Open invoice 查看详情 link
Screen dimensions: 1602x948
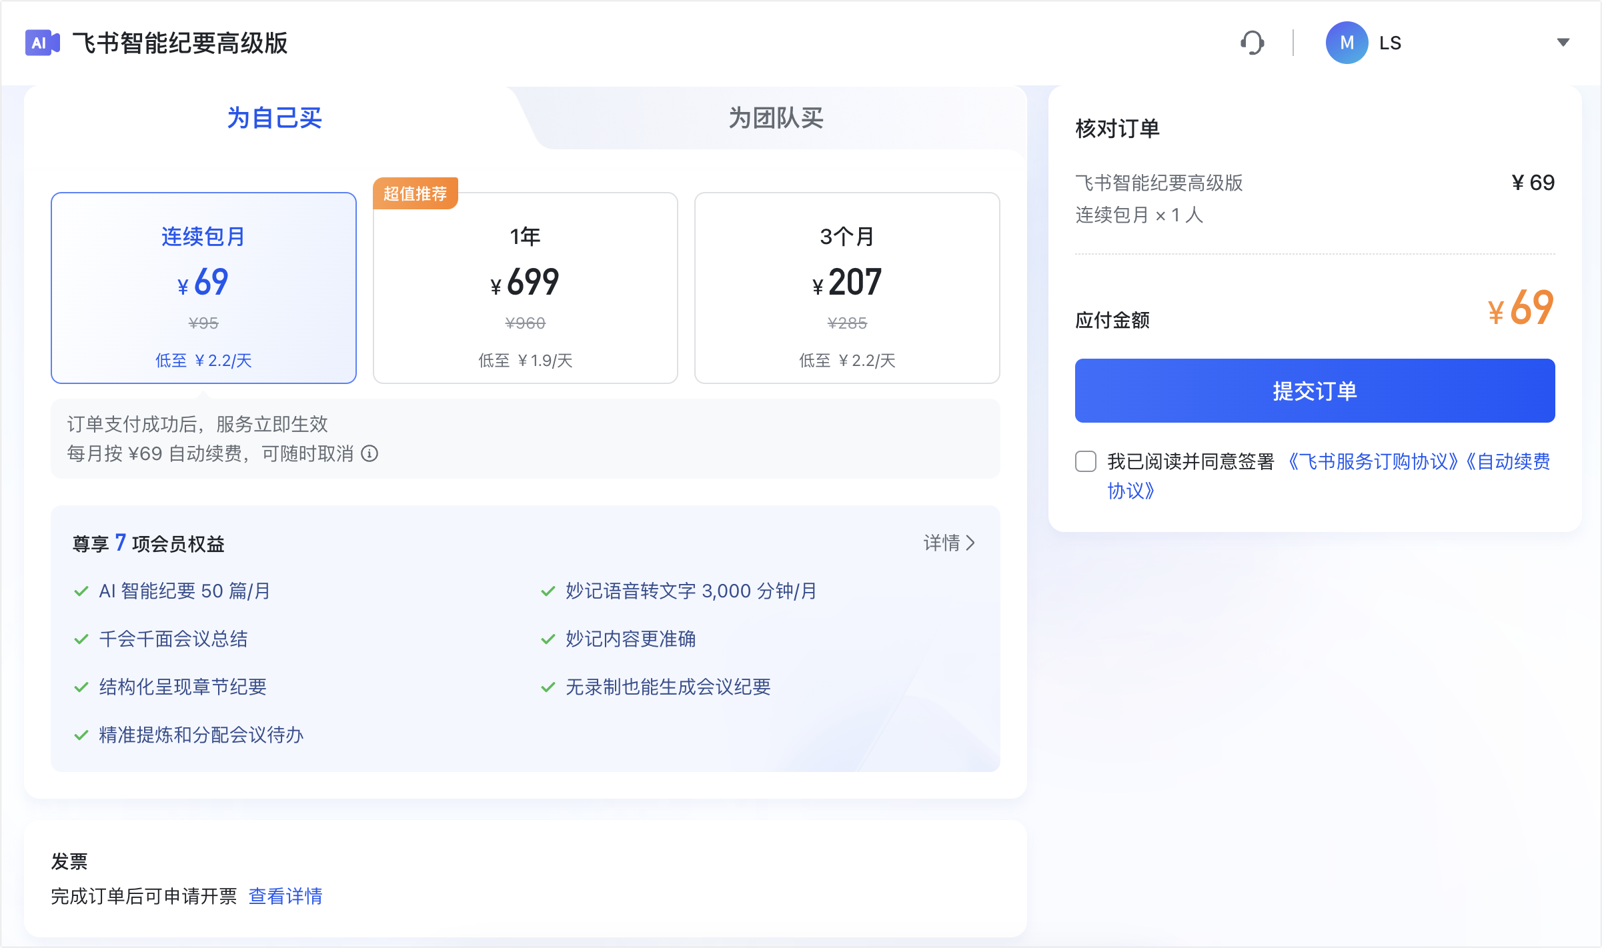tap(285, 896)
